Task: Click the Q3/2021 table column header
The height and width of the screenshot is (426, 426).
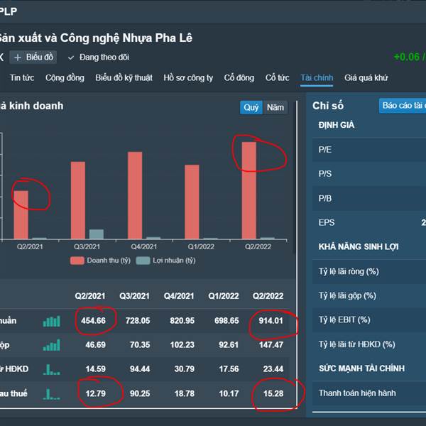Action: [x=134, y=296]
